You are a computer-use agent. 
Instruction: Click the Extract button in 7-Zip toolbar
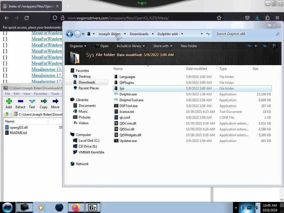(x=20, y=104)
